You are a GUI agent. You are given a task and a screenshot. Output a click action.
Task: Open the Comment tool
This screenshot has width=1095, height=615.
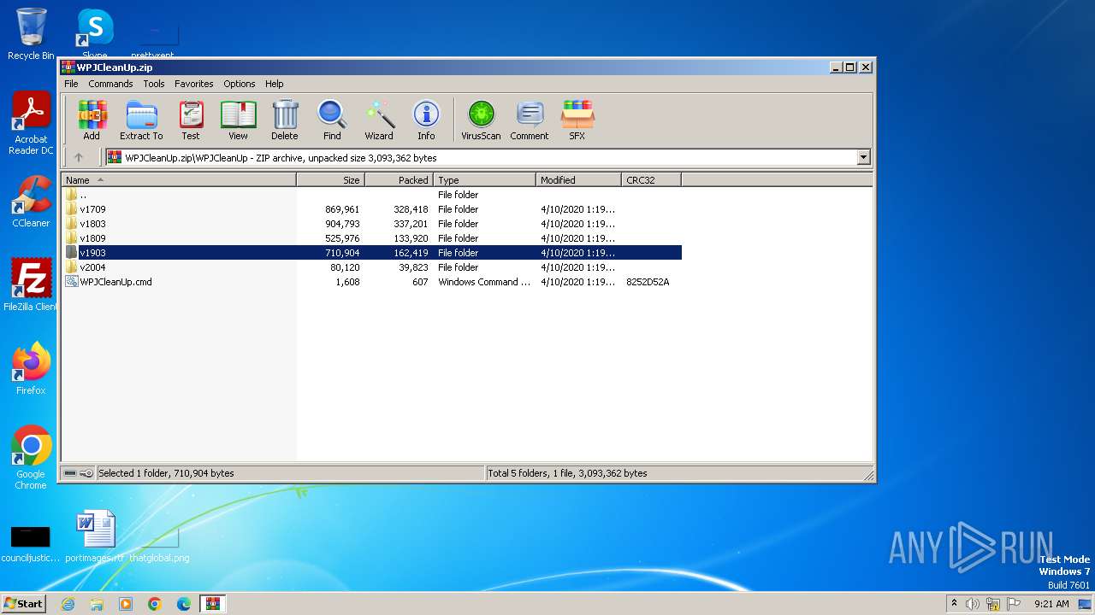click(530, 120)
